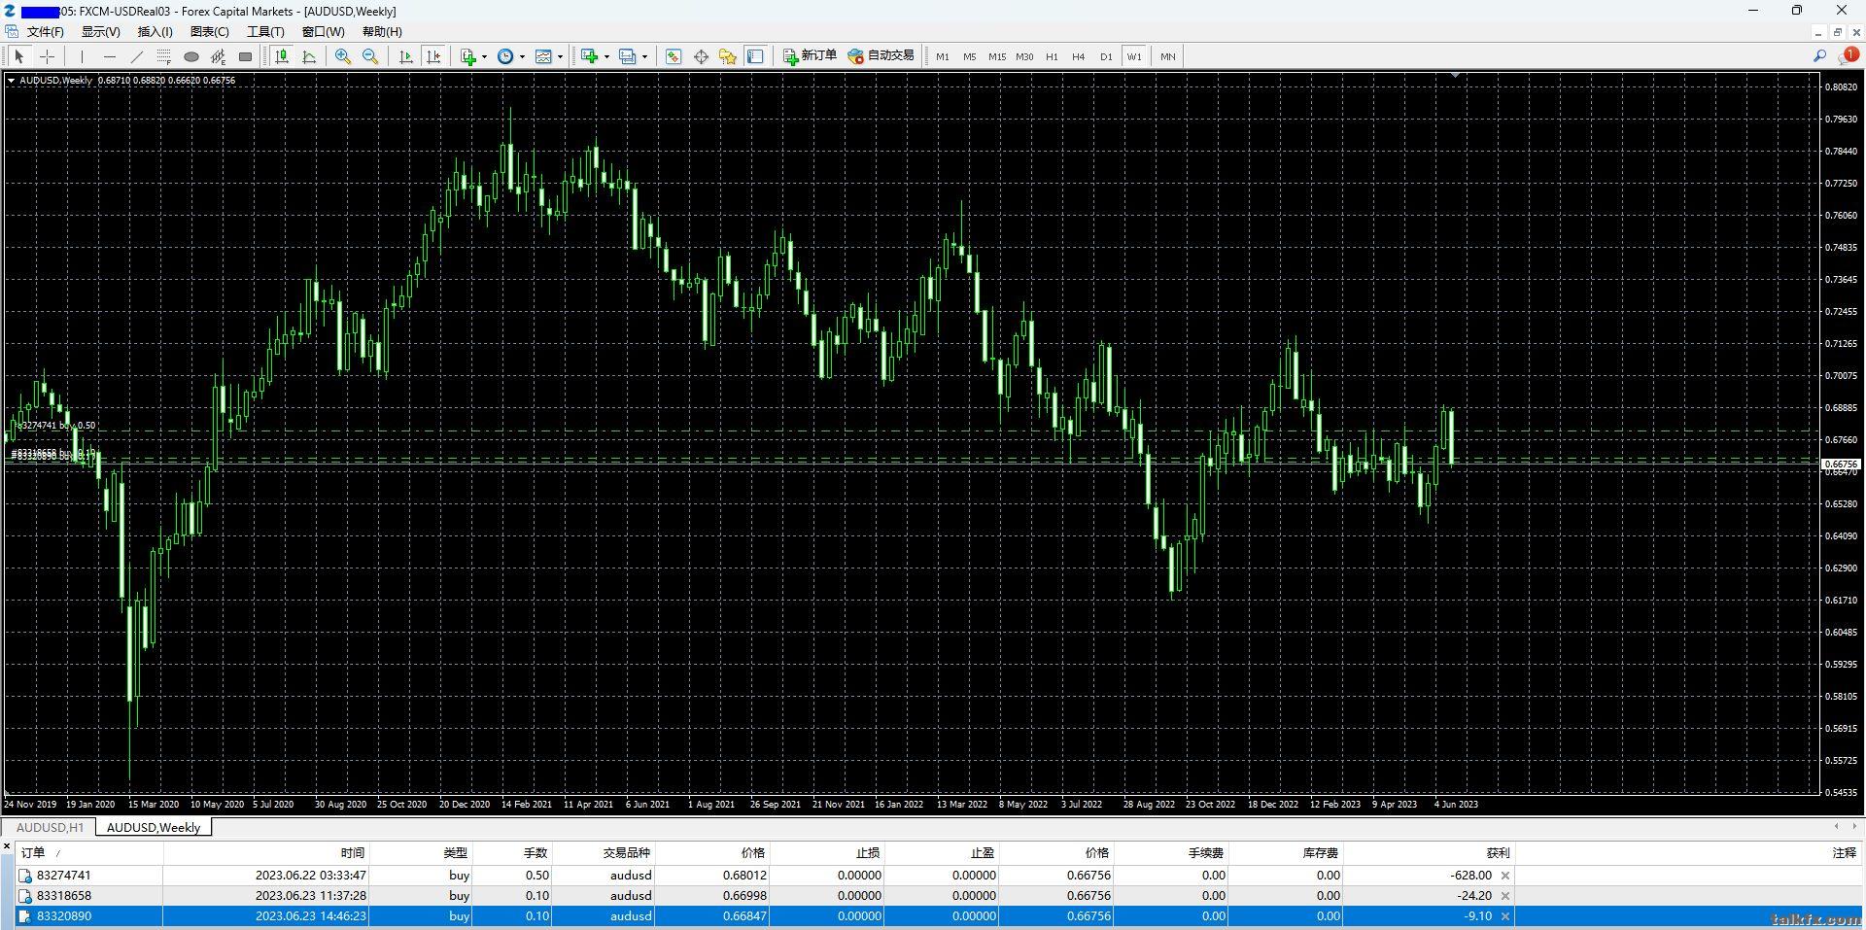Sort orders by 获利 column header

coord(1428,853)
